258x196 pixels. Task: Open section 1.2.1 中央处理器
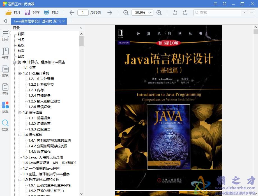[x=41, y=79]
